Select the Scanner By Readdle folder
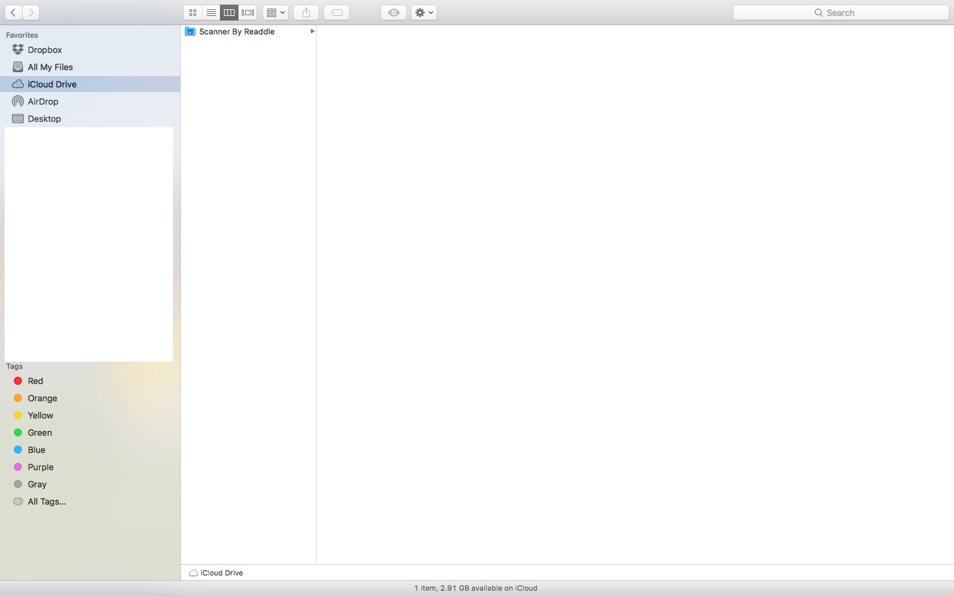954x596 pixels. pos(248,31)
